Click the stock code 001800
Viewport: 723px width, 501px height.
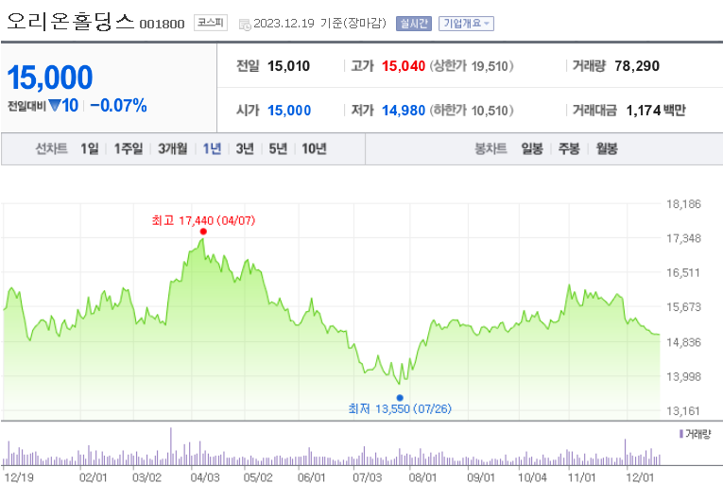(162, 24)
